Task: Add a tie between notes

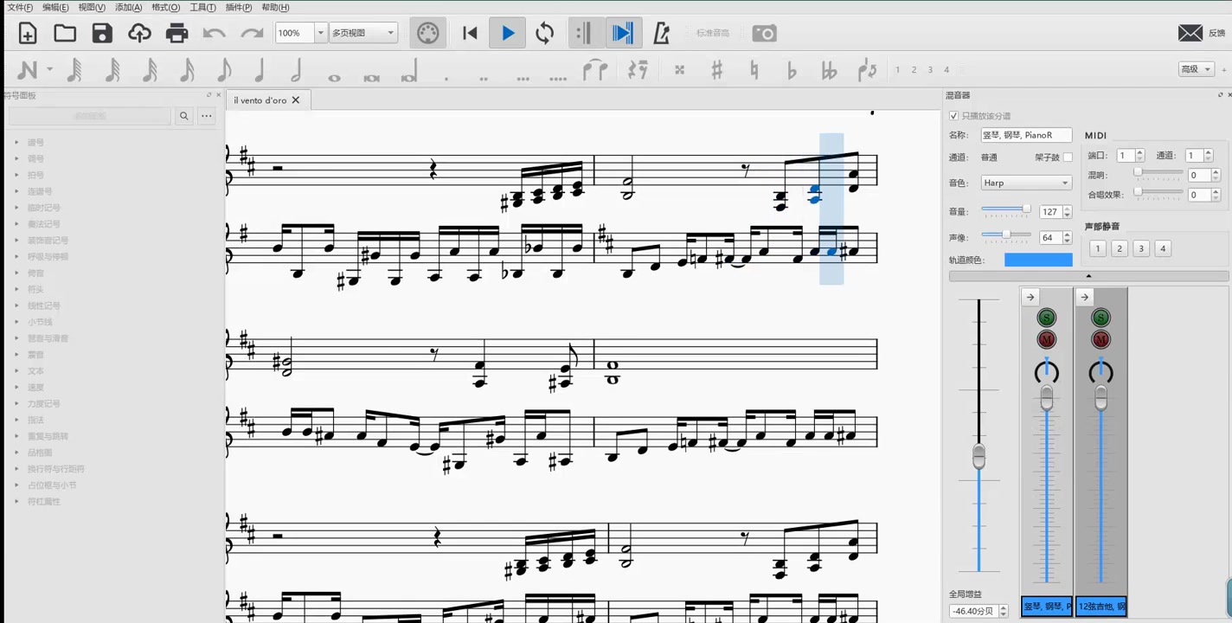Action: pos(595,70)
